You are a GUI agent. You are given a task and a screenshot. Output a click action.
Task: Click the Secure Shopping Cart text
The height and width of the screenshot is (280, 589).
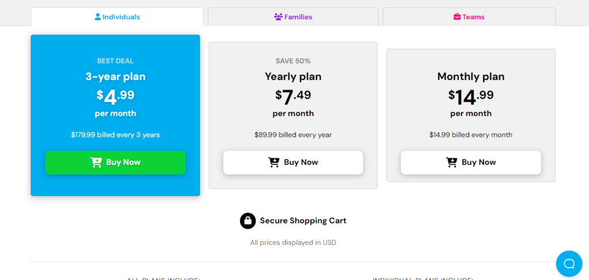[303, 221]
